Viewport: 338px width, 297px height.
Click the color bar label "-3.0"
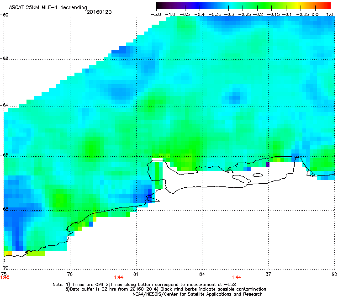(156, 15)
